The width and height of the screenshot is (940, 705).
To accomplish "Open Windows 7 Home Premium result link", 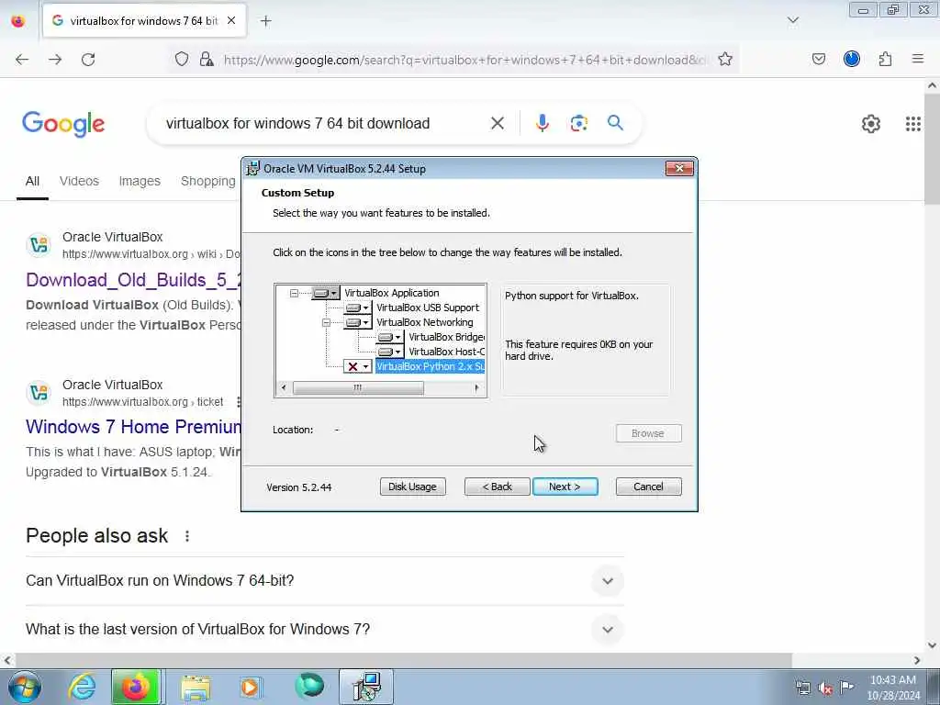I will (x=134, y=427).
